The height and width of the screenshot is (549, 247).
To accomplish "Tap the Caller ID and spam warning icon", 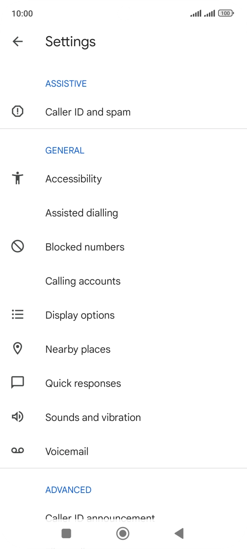I will (17, 111).
